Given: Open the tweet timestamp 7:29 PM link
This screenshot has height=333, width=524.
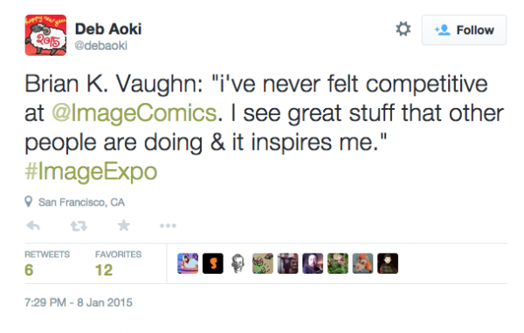Looking at the screenshot, I should (79, 302).
